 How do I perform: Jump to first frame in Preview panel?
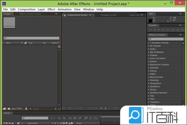point(150,30)
